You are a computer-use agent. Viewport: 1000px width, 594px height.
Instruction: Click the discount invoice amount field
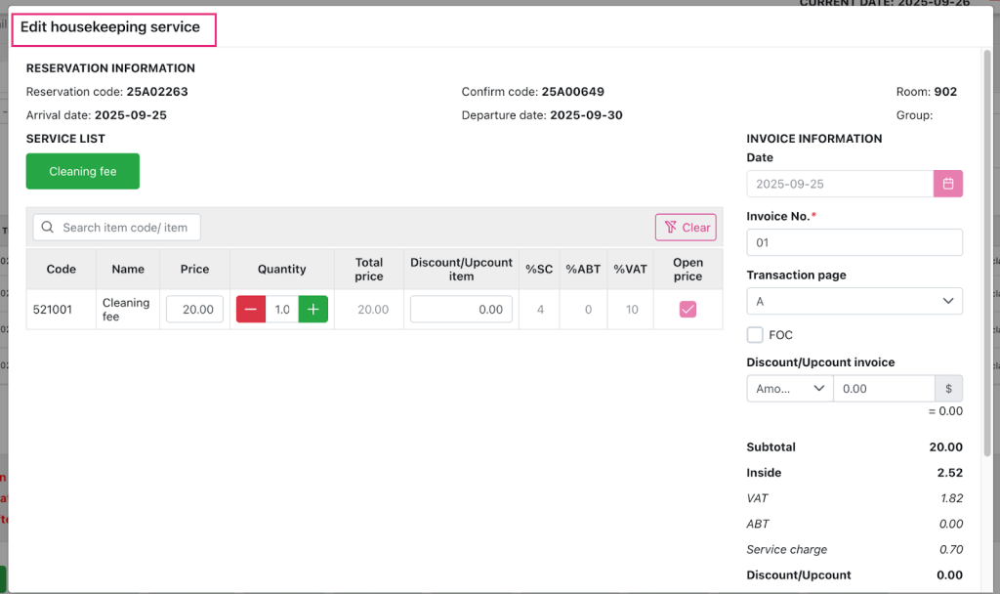pyautogui.click(x=883, y=389)
